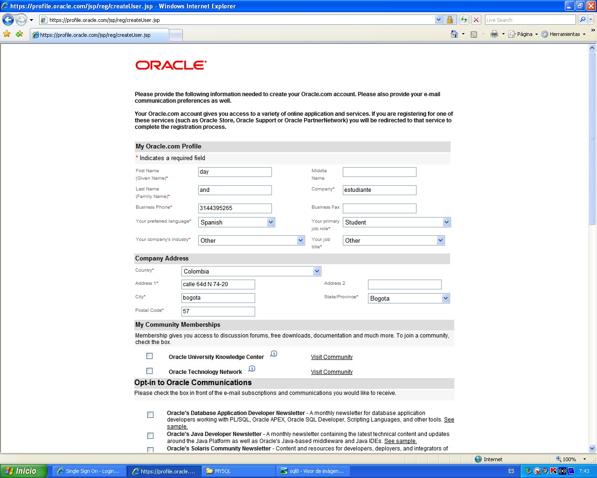Click the browser Forward arrow button
The width and height of the screenshot is (597, 478).
click(21, 20)
